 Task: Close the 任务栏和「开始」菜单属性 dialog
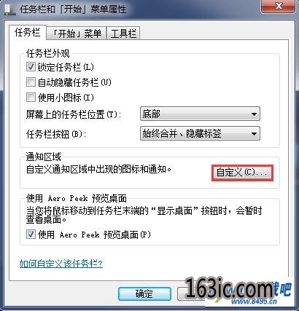point(279,7)
